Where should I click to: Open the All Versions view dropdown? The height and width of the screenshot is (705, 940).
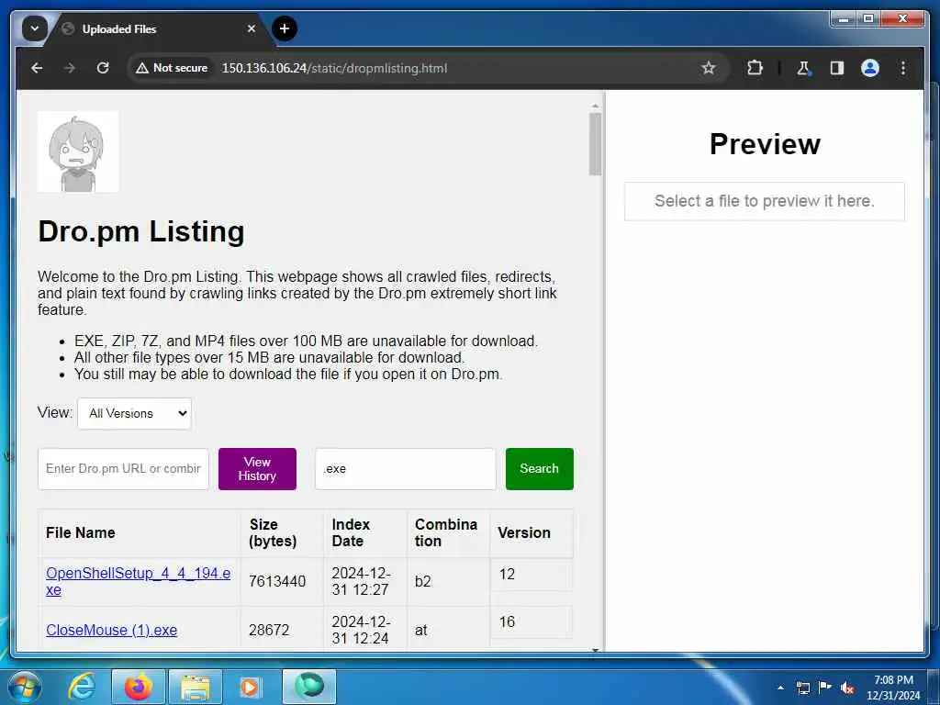click(134, 413)
